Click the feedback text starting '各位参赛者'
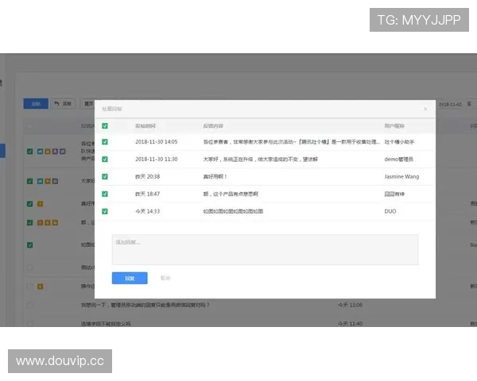 click(292, 142)
